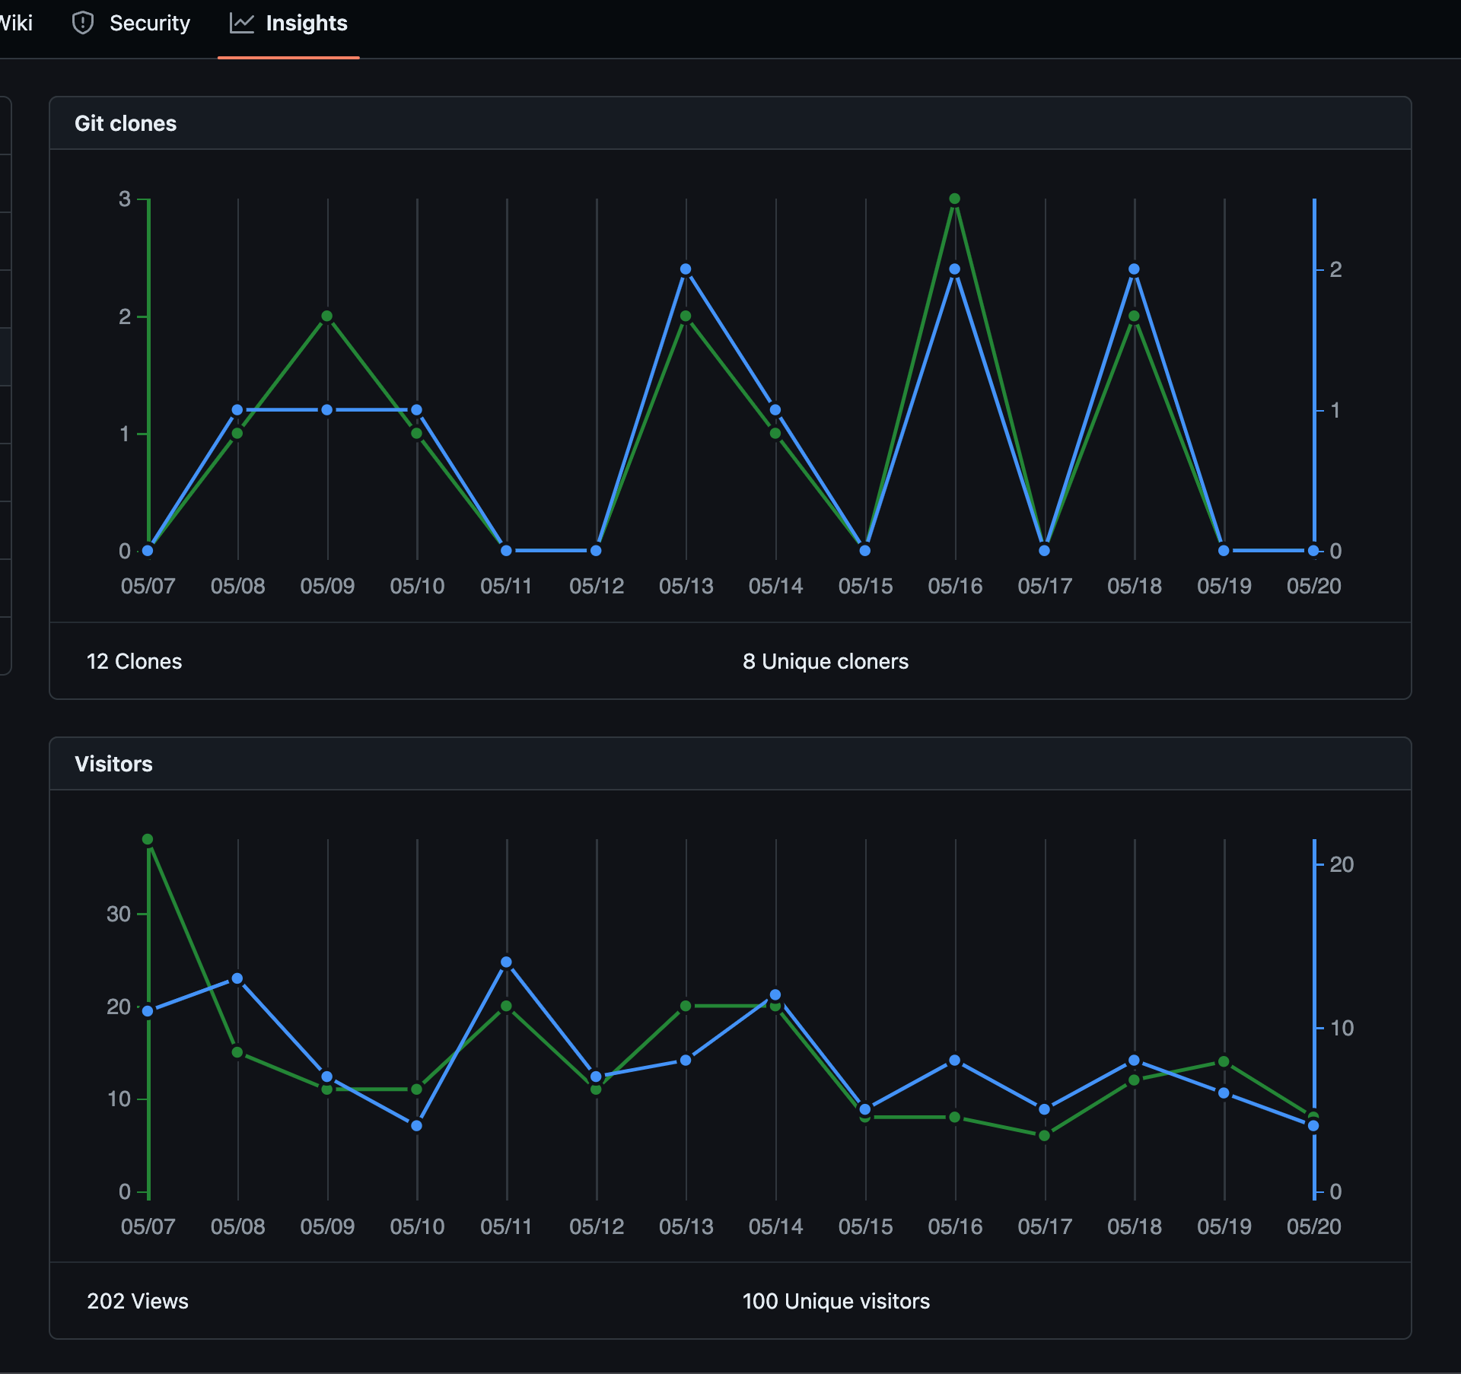Click the blue visitors point on 05/10

[x=417, y=1125]
